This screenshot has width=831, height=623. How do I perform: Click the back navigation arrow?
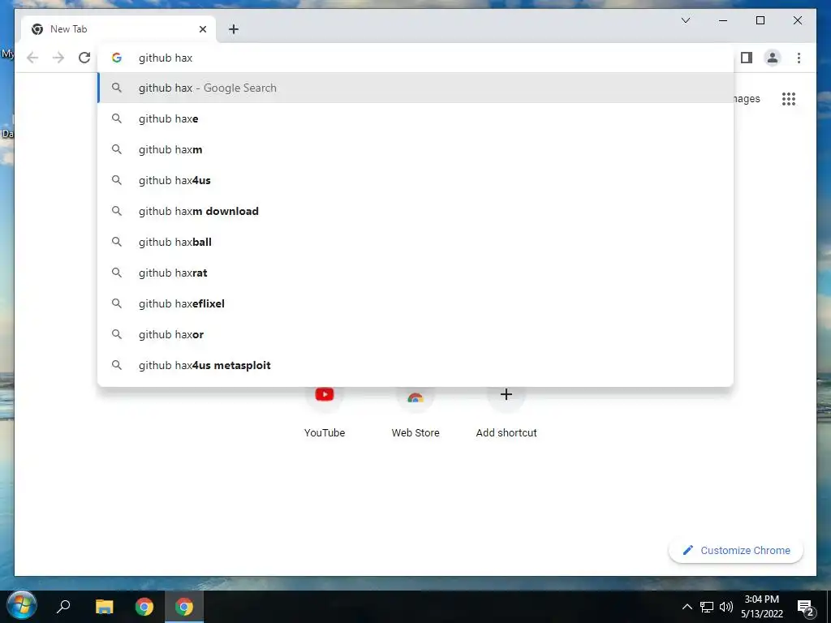pos(32,58)
